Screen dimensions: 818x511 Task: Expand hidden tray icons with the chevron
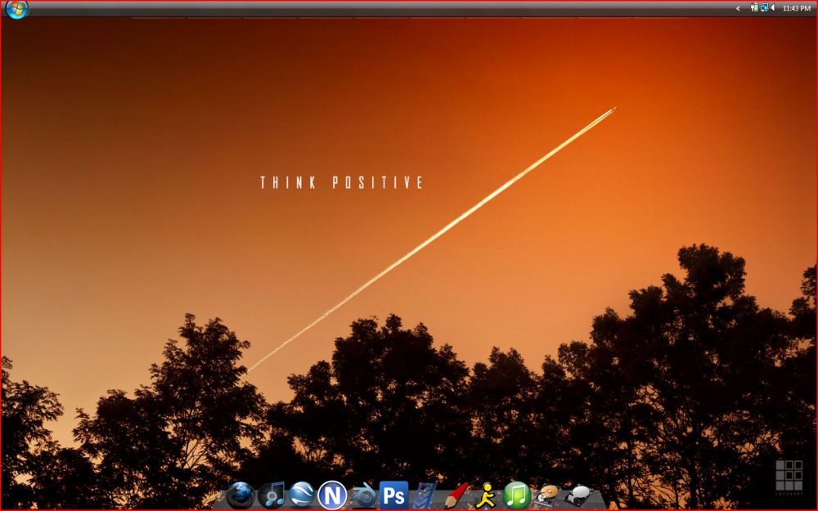738,7
